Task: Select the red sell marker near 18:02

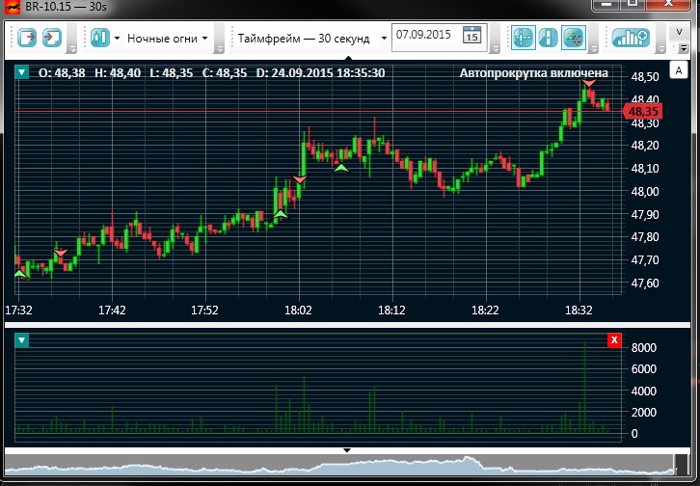Action: (x=300, y=179)
